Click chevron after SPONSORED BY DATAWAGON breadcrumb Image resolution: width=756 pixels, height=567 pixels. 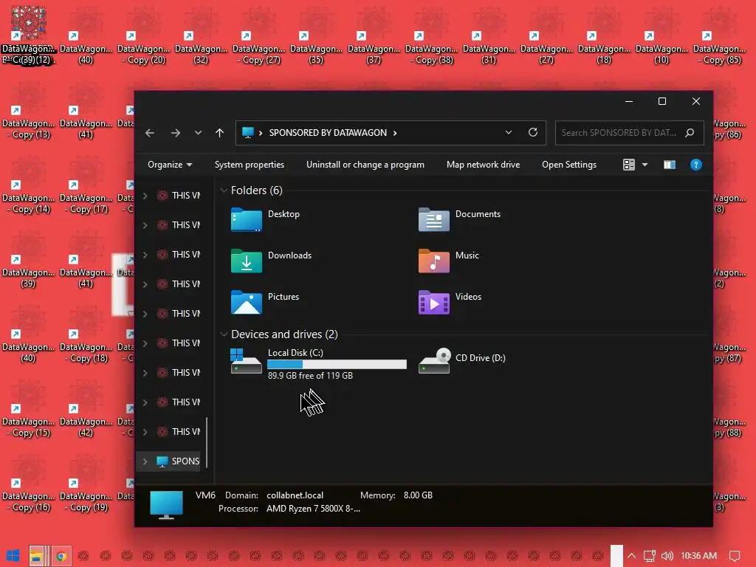[395, 133]
